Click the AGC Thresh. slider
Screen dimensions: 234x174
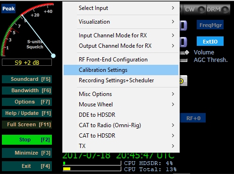pyautogui.click(x=184, y=60)
